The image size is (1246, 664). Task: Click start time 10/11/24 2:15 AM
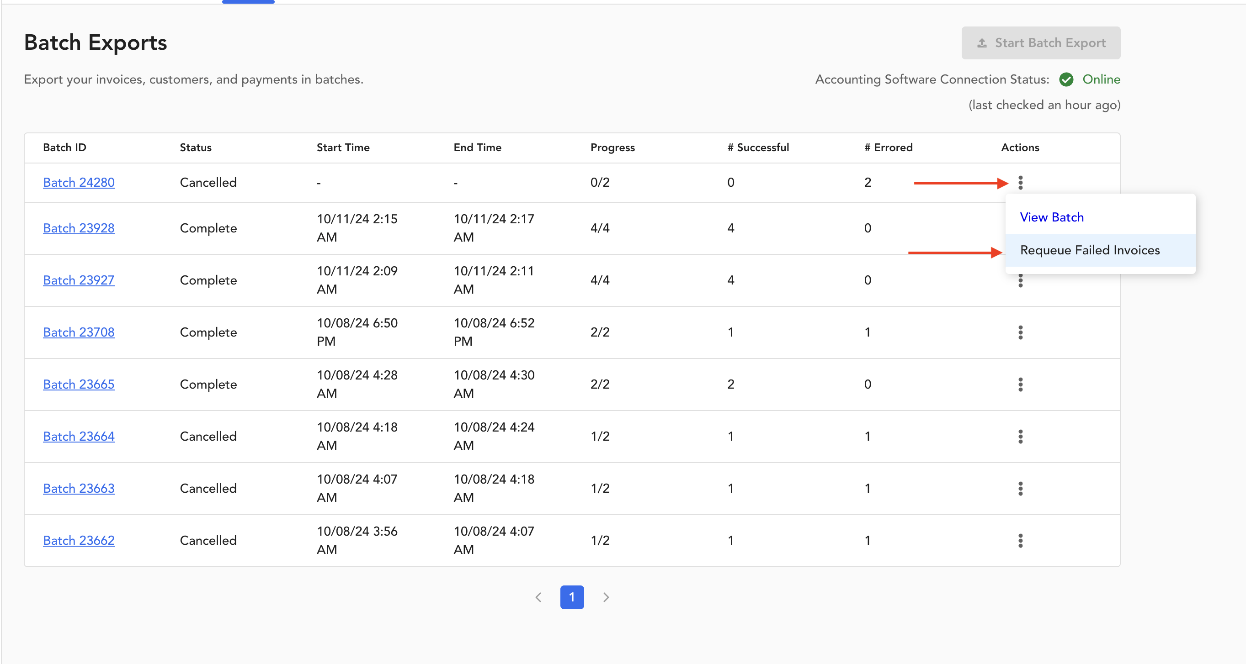tap(357, 228)
